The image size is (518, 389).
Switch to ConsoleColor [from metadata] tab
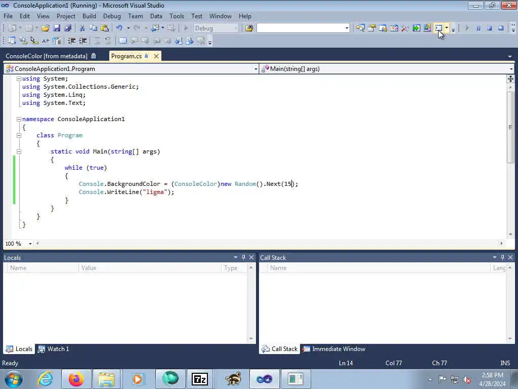pyautogui.click(x=51, y=56)
